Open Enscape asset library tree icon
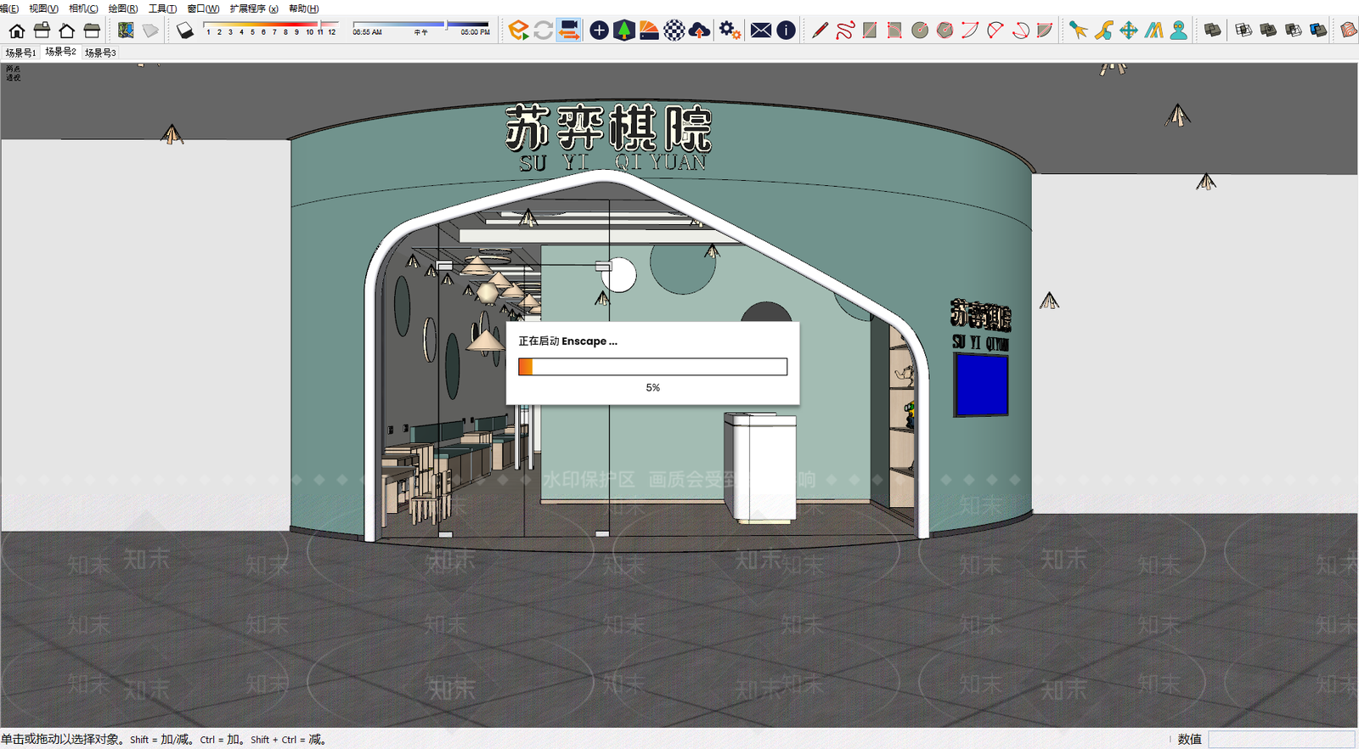 click(624, 31)
